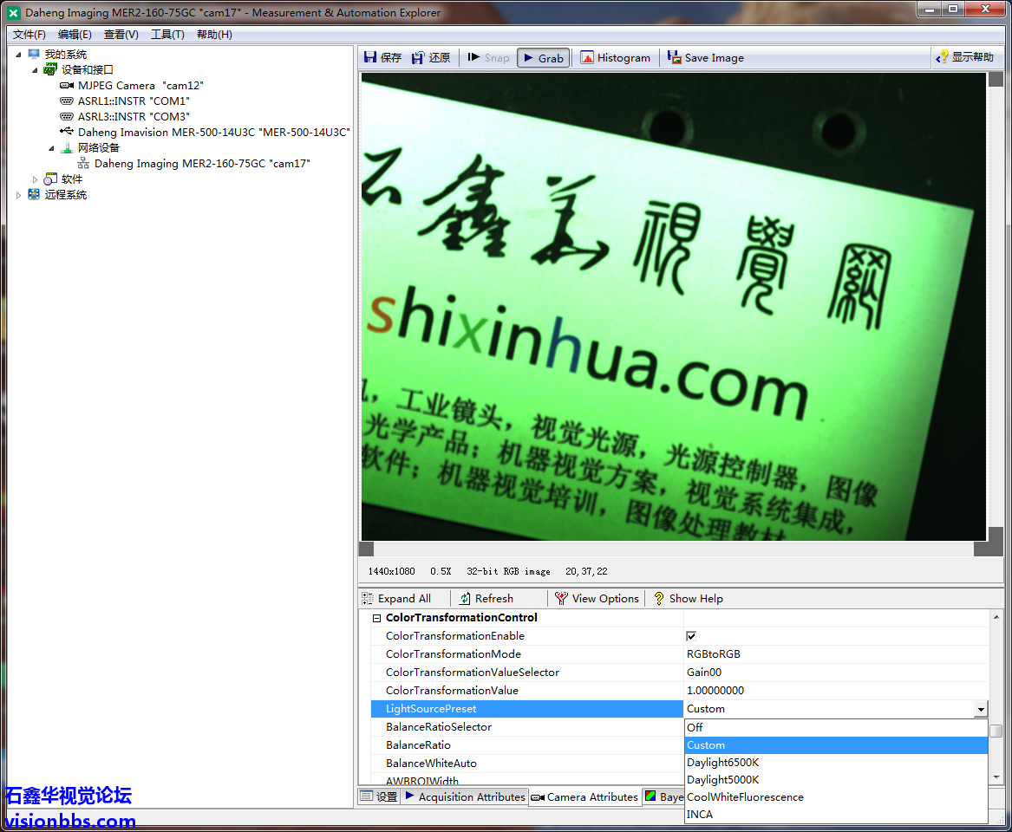Open the 文件(F) menu
The width and height of the screenshot is (1012, 832).
29,34
